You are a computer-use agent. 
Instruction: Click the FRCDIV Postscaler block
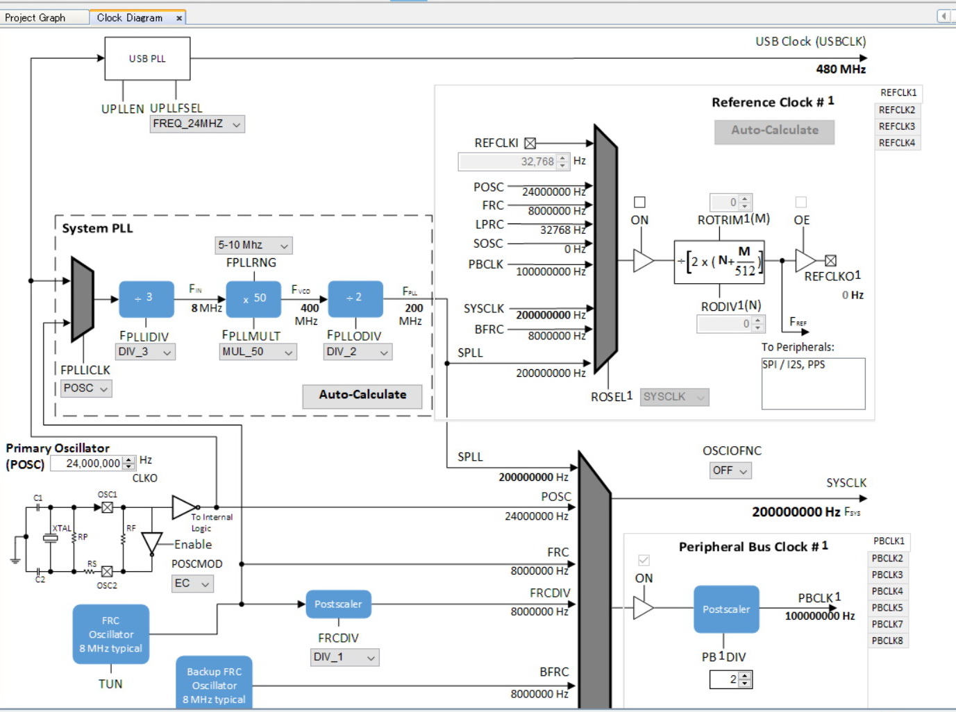tap(338, 604)
